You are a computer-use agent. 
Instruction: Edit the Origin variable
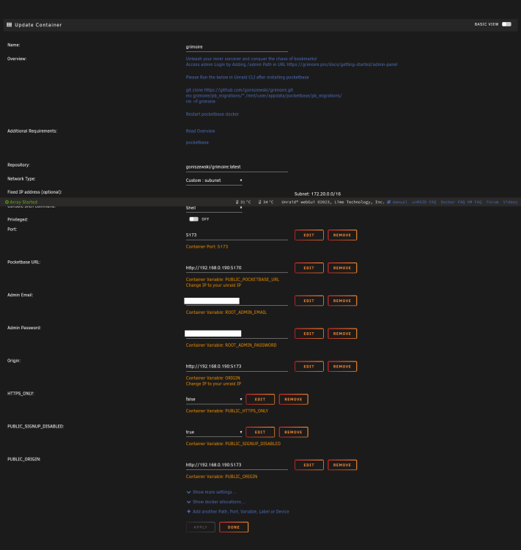tap(309, 367)
